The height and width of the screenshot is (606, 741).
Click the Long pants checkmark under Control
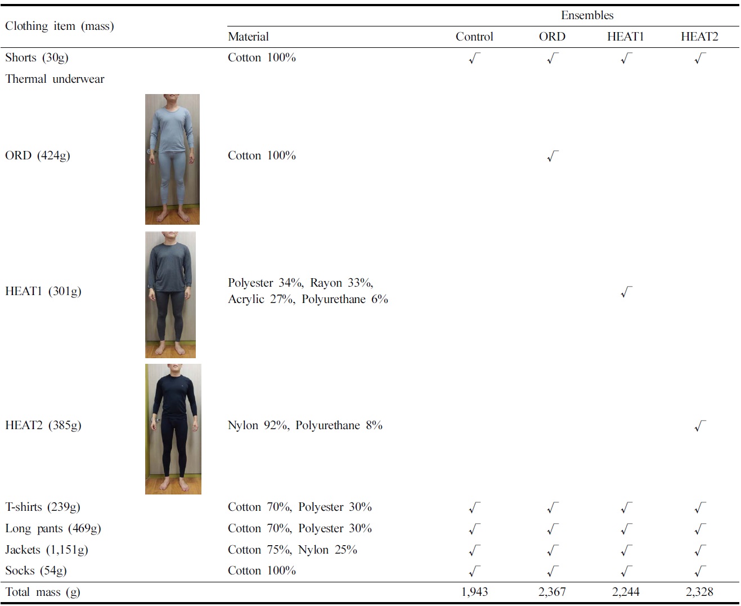(x=474, y=529)
